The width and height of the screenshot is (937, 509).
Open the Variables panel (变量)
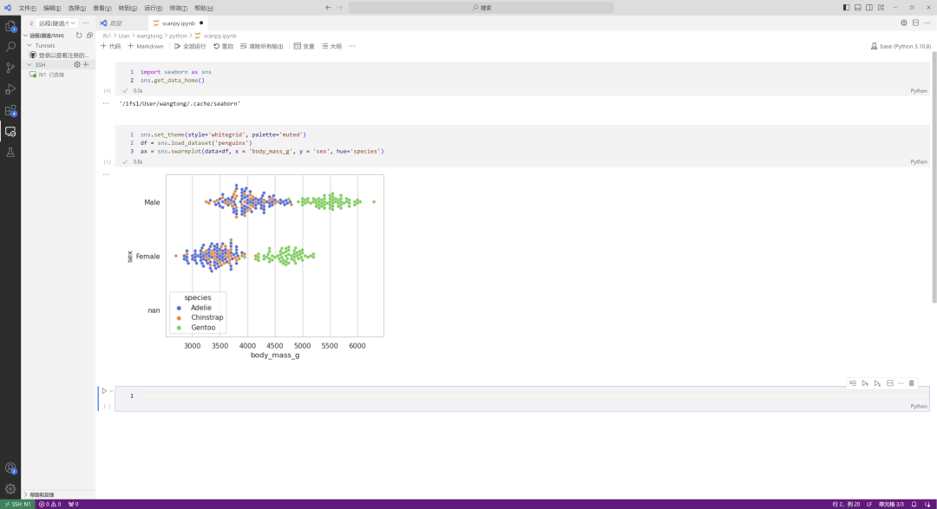(x=304, y=46)
